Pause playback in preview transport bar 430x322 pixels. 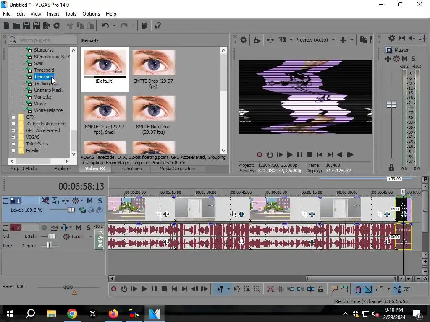tap(300, 155)
